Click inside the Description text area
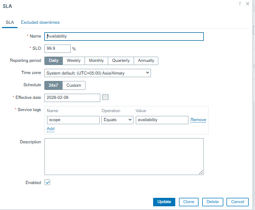Viewport: 255px width, 210px height. coord(124,157)
